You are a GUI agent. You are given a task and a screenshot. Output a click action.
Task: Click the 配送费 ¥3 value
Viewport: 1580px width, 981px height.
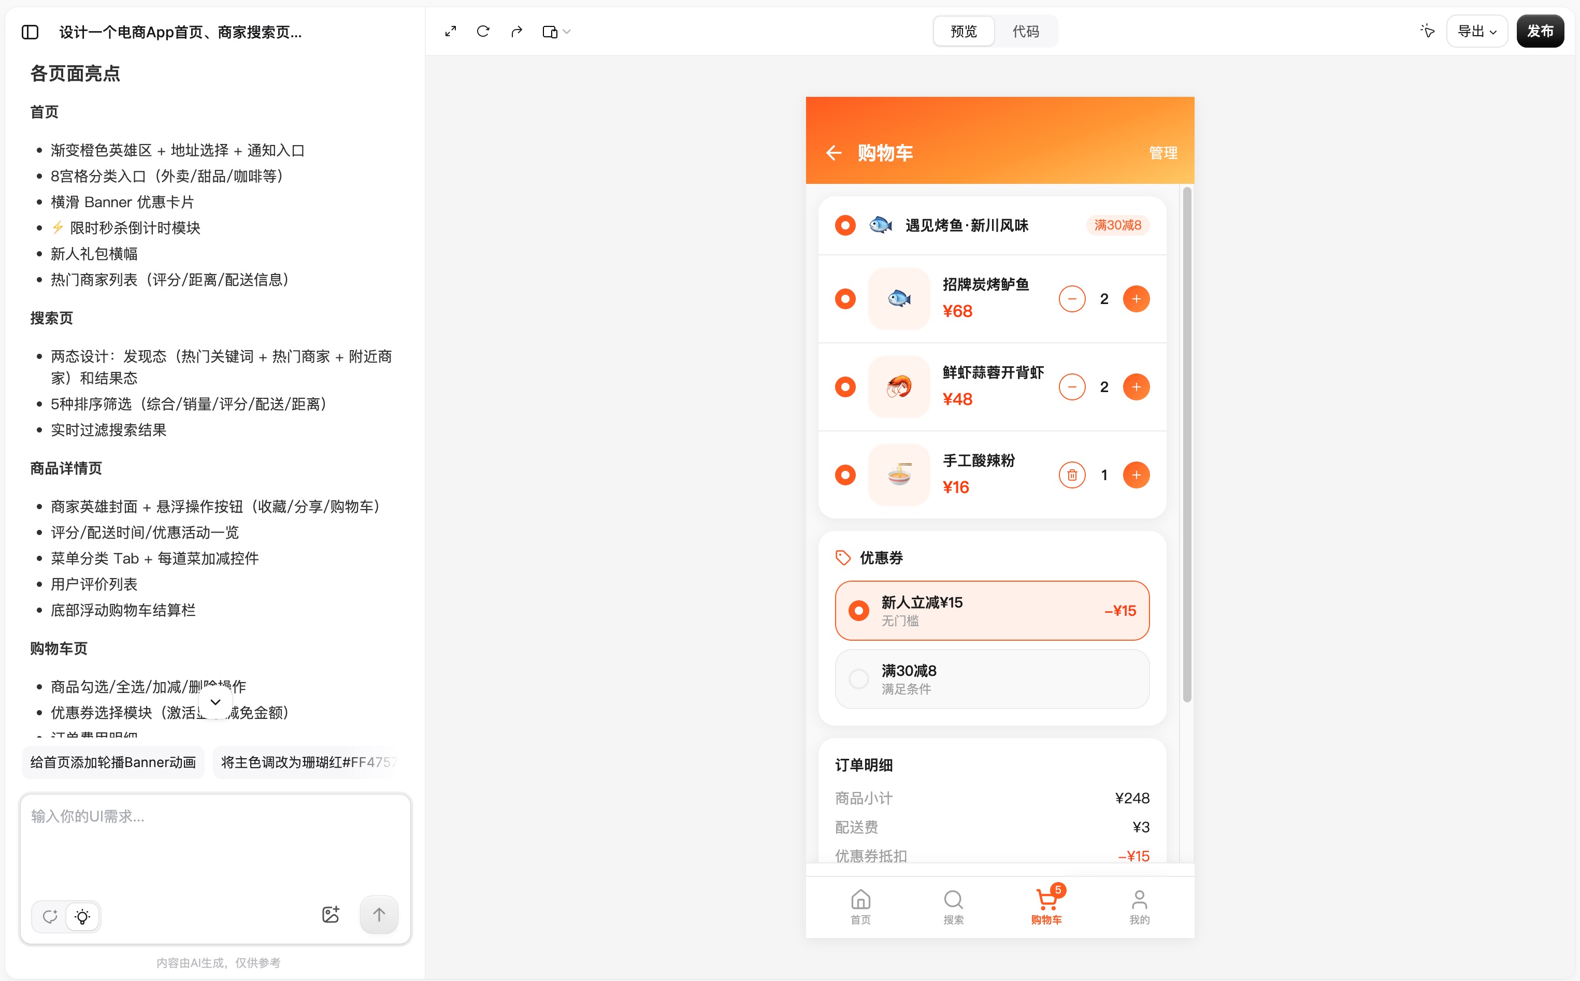coord(1141,827)
